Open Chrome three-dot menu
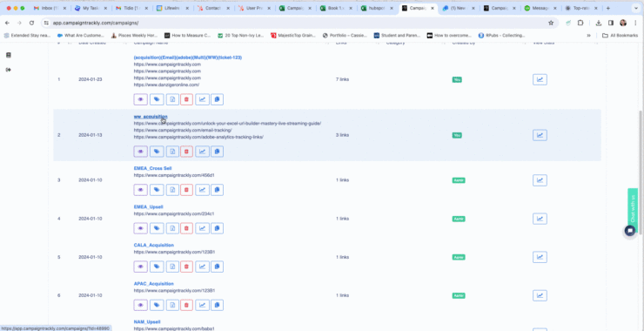Screen dimensions: 644x331 click(635, 23)
